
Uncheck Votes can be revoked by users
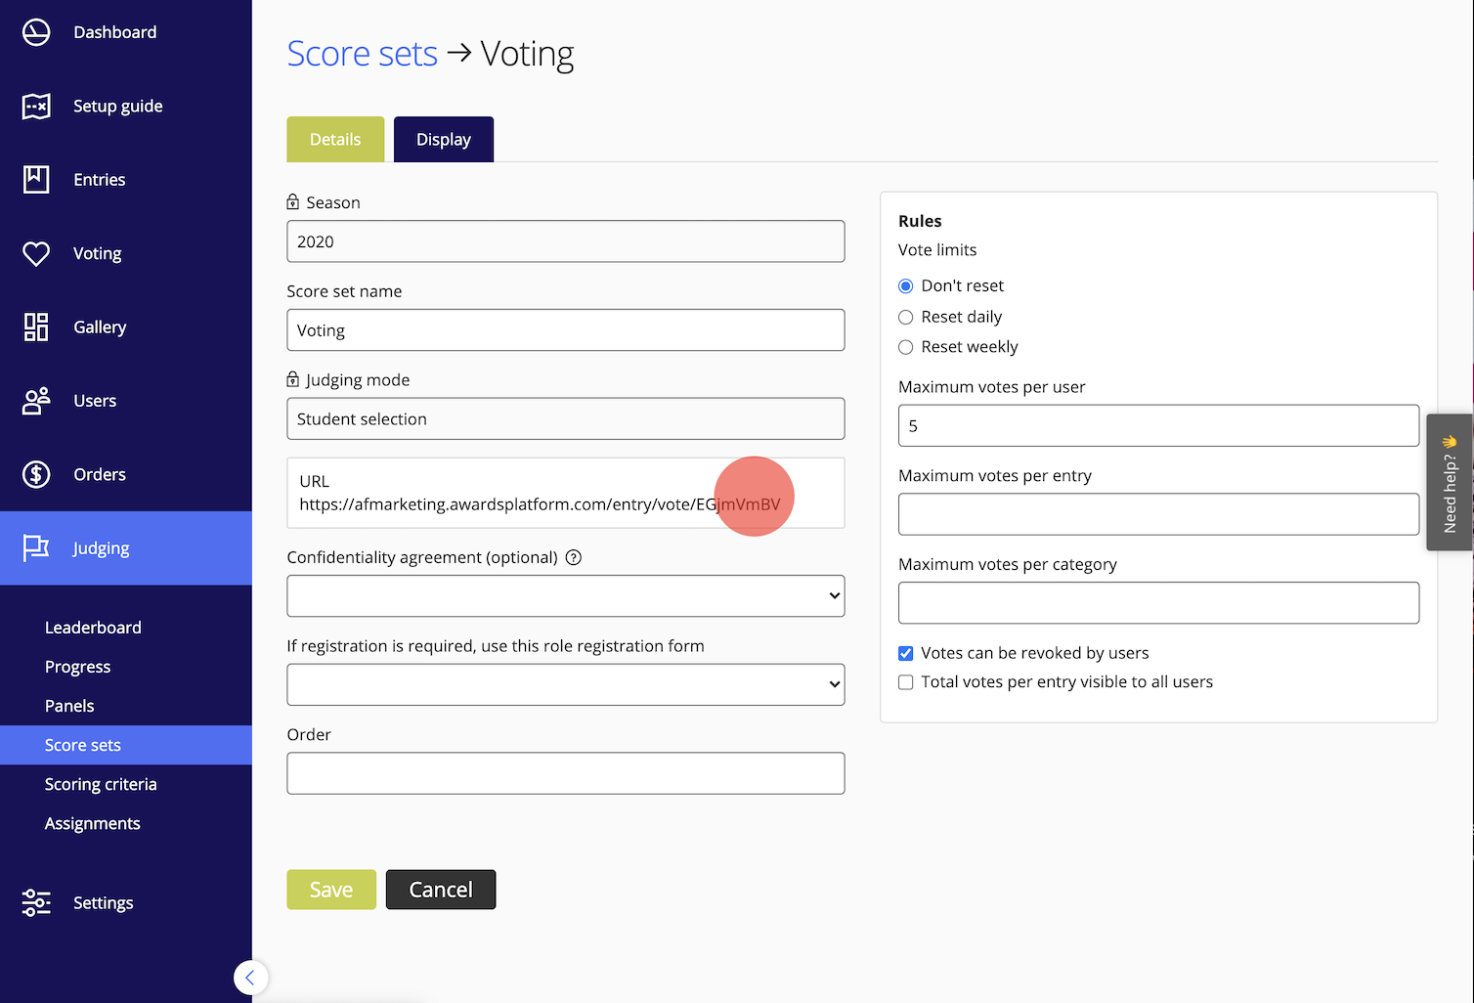coord(905,653)
